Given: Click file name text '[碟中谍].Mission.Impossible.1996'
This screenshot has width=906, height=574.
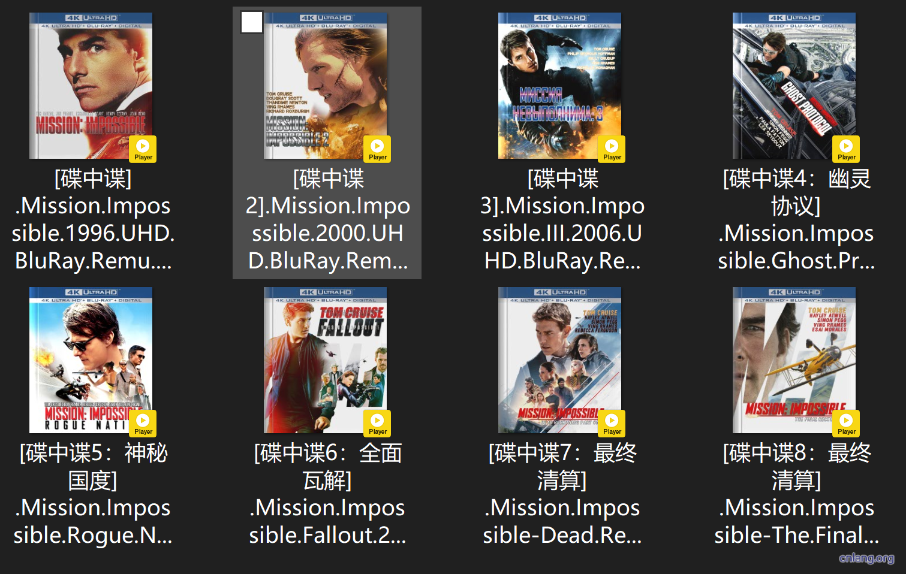Looking at the screenshot, I should point(93,219).
